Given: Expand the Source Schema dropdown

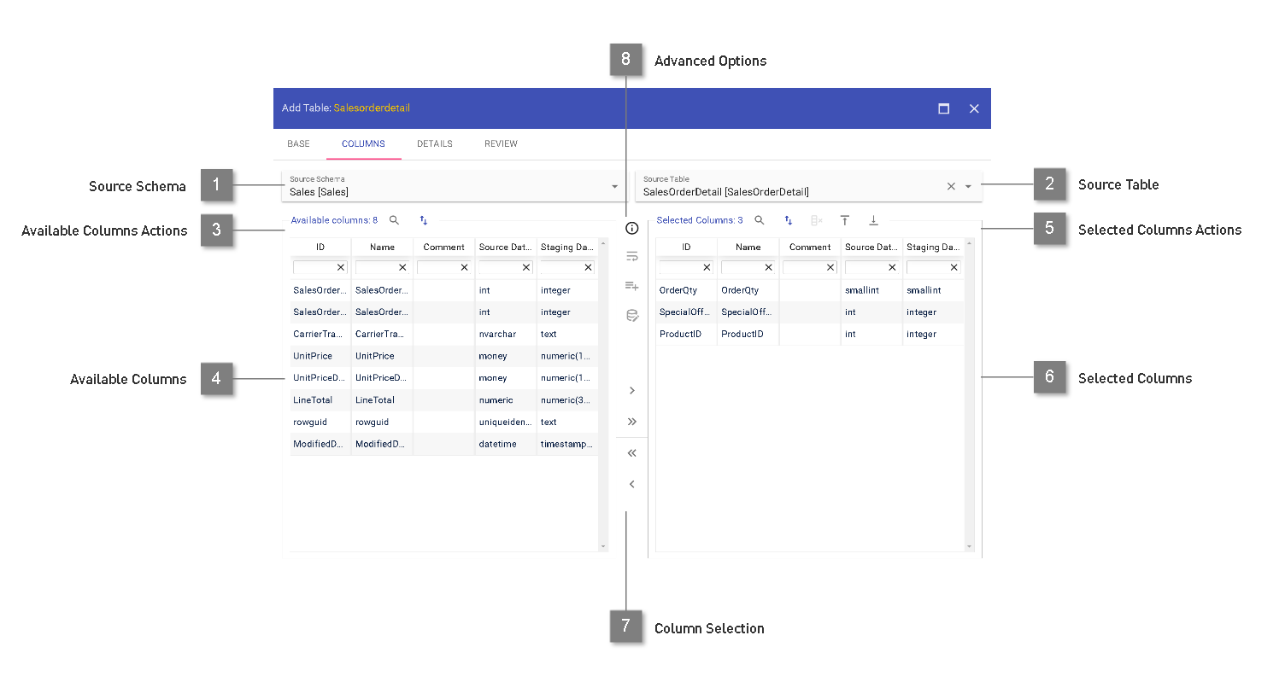Looking at the screenshot, I should [x=614, y=186].
